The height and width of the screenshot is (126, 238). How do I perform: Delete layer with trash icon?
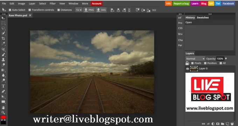point(232,124)
